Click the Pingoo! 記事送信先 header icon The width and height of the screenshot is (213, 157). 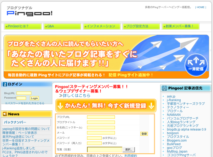164,88
